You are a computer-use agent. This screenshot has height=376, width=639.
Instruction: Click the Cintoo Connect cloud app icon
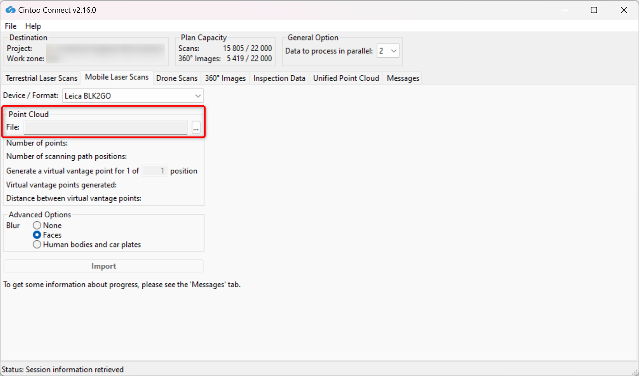pyautogui.click(x=11, y=10)
